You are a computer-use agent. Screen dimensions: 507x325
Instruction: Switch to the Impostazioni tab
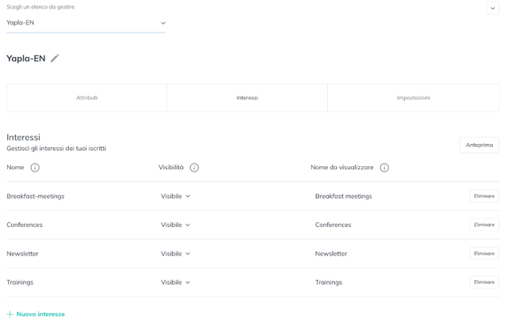coord(414,98)
